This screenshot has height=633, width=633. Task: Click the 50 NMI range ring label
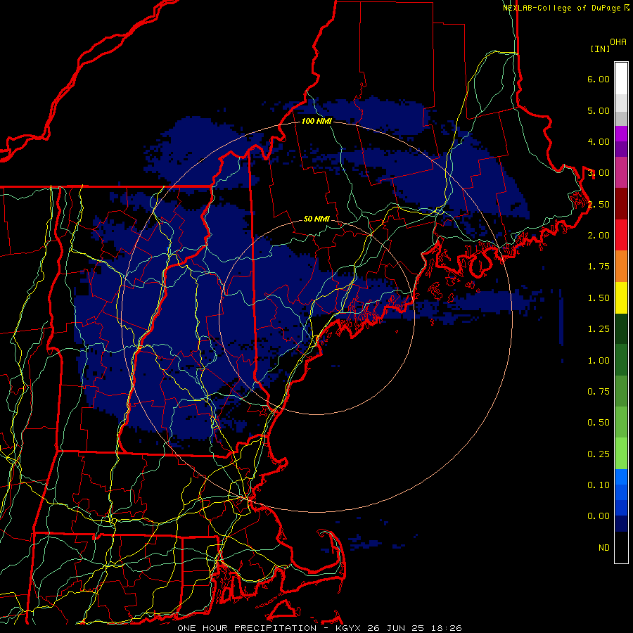[316, 219]
